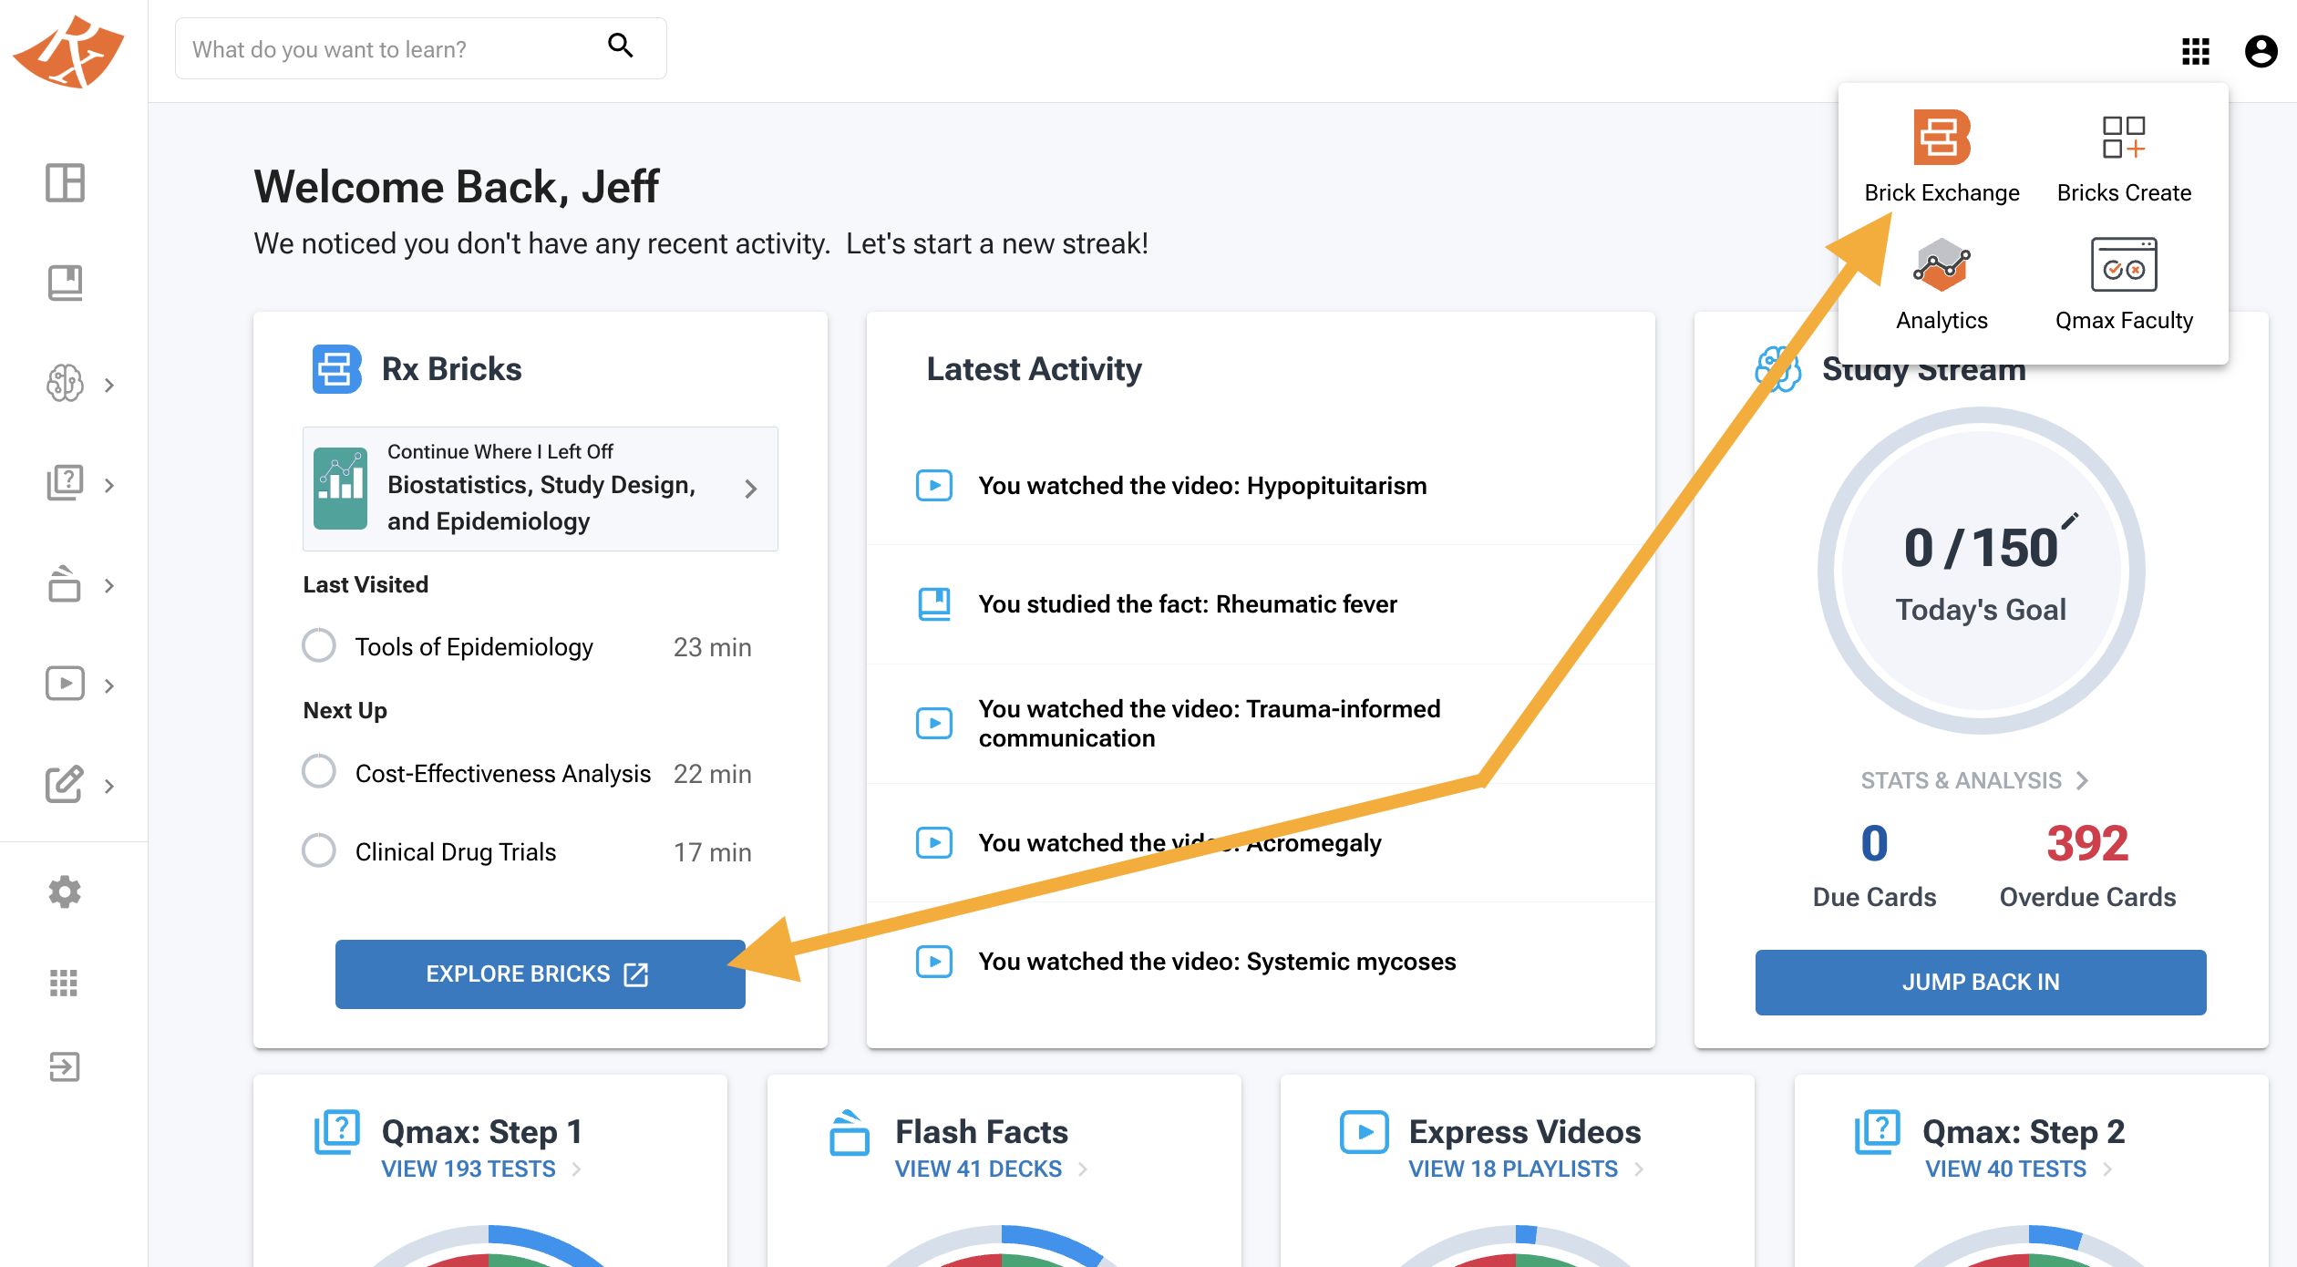Open the VIEW 193 TESTS link
This screenshot has height=1267, width=2297.
tap(469, 1169)
